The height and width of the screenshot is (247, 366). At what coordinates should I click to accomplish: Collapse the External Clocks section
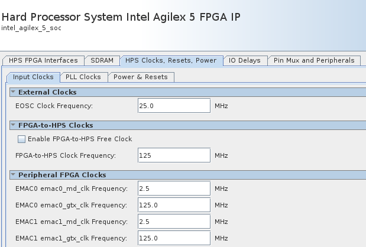(x=13, y=92)
